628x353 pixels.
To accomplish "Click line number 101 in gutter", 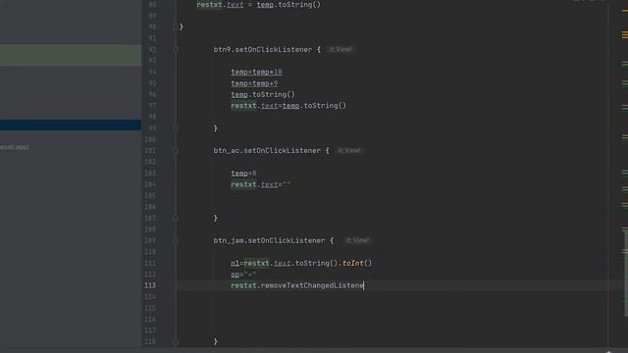I will click(x=150, y=150).
